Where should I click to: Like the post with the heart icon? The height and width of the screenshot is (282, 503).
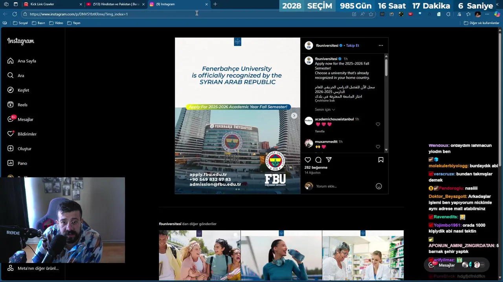pyautogui.click(x=308, y=160)
